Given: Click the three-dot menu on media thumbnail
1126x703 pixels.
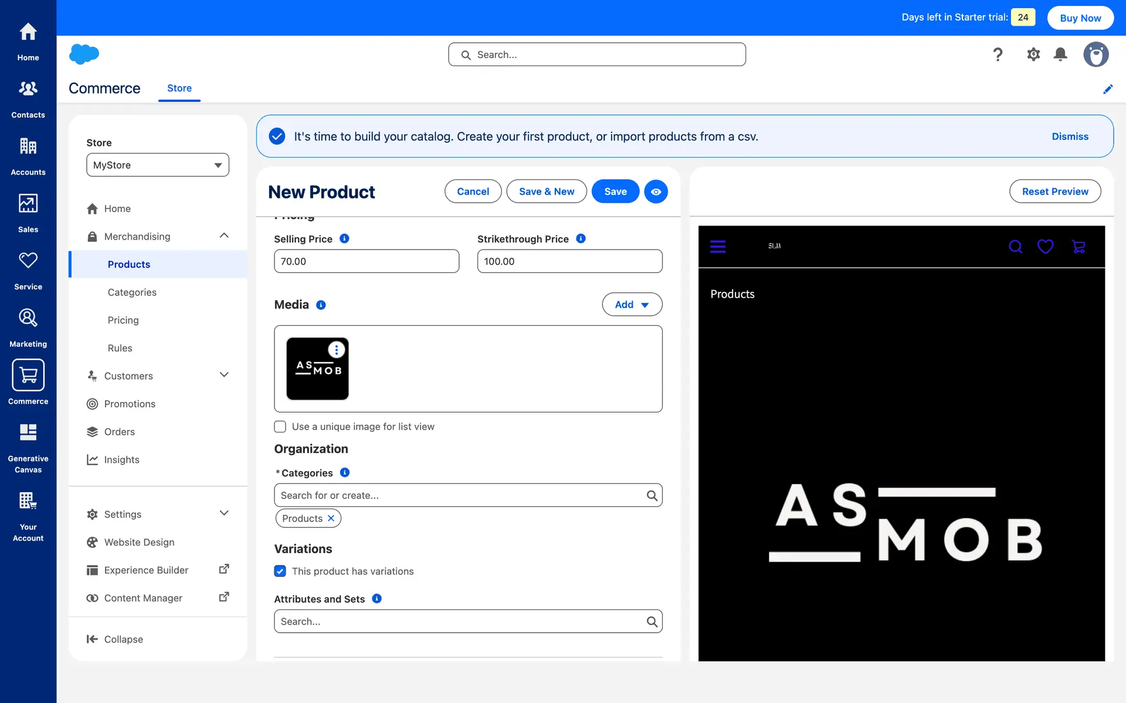Looking at the screenshot, I should (x=336, y=350).
